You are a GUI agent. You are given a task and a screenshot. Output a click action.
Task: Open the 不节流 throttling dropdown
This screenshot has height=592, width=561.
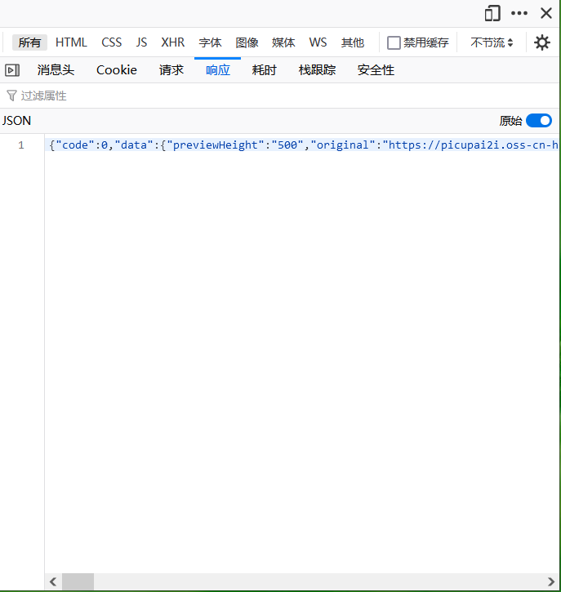click(x=492, y=42)
